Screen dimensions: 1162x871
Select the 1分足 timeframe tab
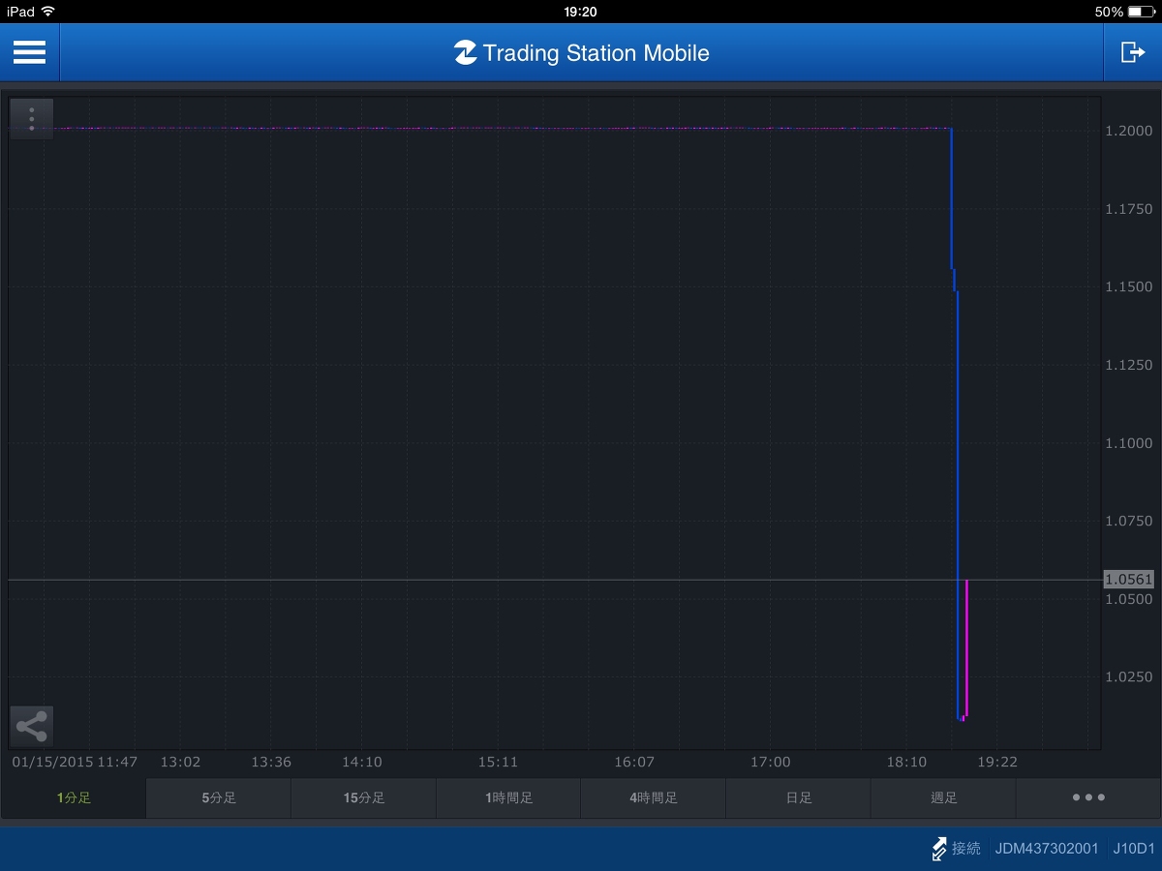click(x=74, y=798)
